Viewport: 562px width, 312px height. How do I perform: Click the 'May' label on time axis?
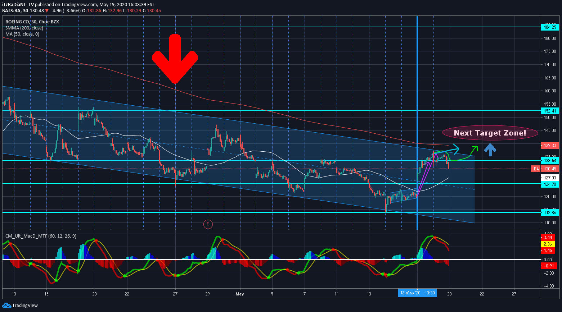240,294
